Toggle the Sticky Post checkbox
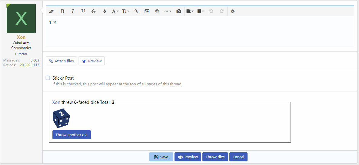359x165 pixels. point(48,78)
